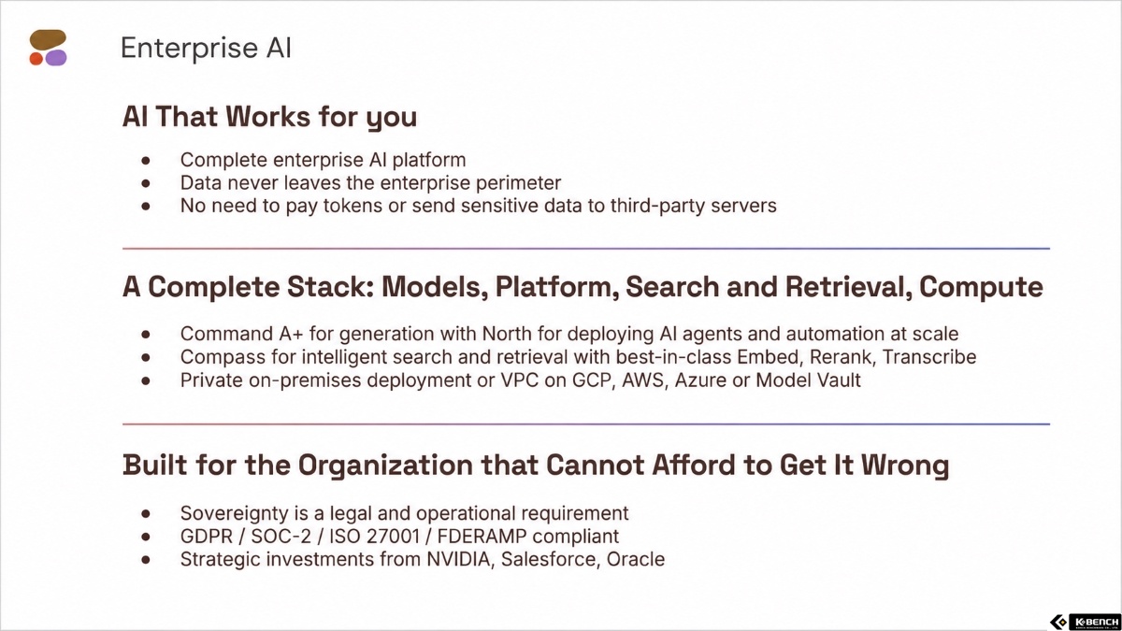Click the 'Complete enterprise AI platform' bullet

(323, 160)
